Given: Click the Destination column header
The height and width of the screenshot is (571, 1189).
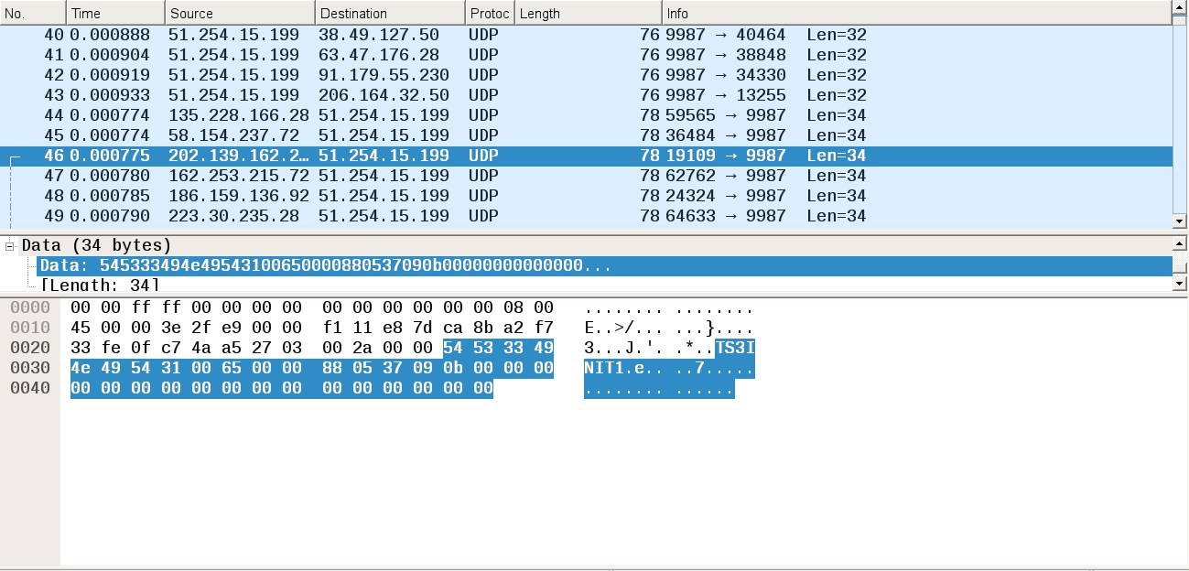Looking at the screenshot, I should [x=390, y=13].
